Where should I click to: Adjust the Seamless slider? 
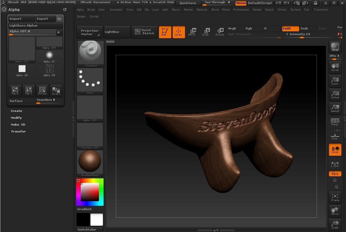[49, 101]
